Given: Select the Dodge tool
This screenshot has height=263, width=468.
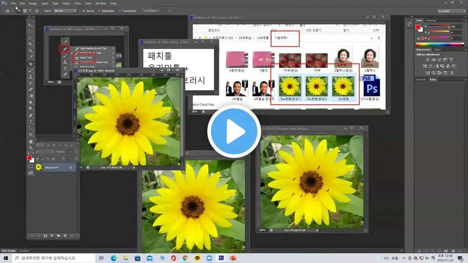Looking at the screenshot, I should point(31,108).
